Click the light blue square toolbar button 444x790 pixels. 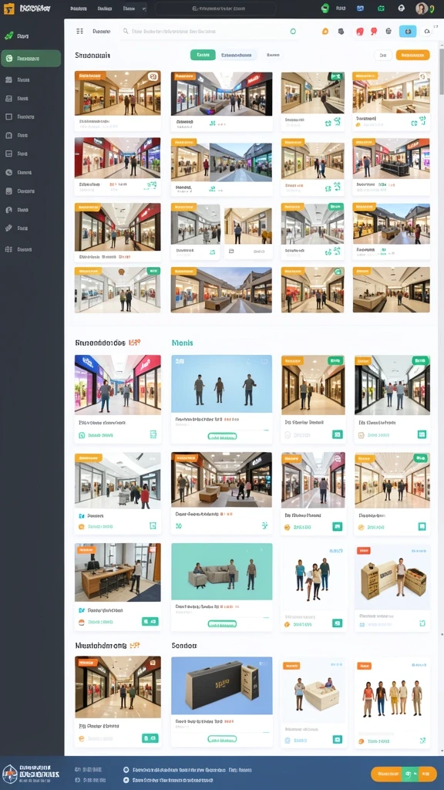coord(408,31)
